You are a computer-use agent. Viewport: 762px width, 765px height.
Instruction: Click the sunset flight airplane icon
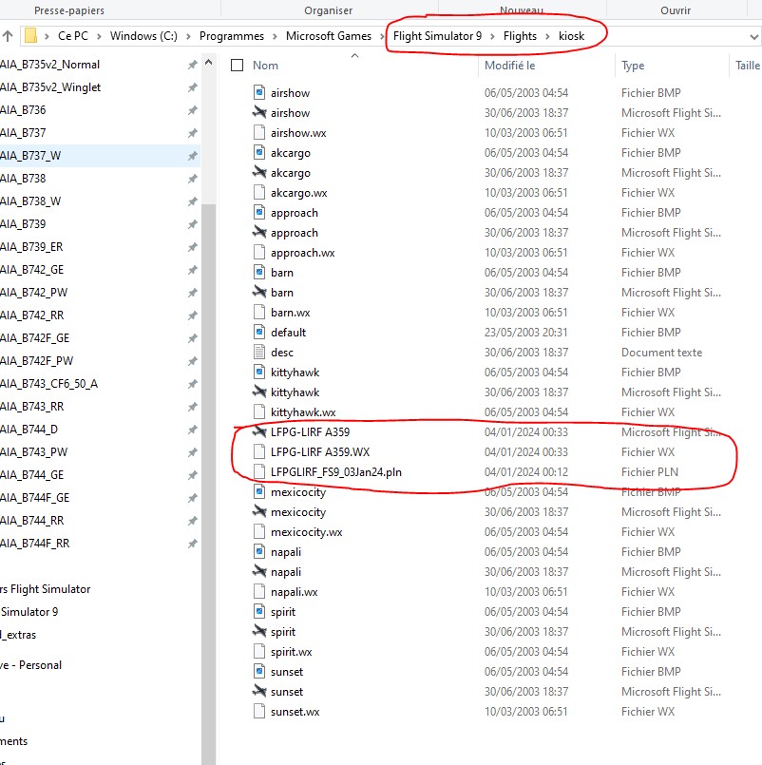pyautogui.click(x=259, y=691)
